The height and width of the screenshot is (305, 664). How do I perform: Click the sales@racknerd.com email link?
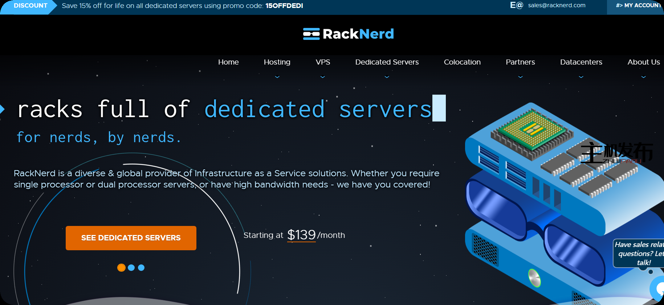coord(557,5)
